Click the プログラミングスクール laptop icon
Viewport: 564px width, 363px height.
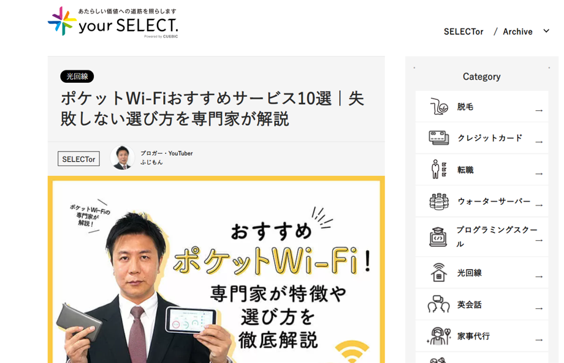[438, 237]
